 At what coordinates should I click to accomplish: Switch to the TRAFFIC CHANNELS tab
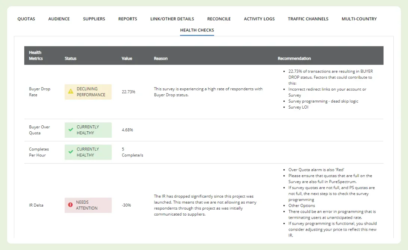(x=308, y=19)
